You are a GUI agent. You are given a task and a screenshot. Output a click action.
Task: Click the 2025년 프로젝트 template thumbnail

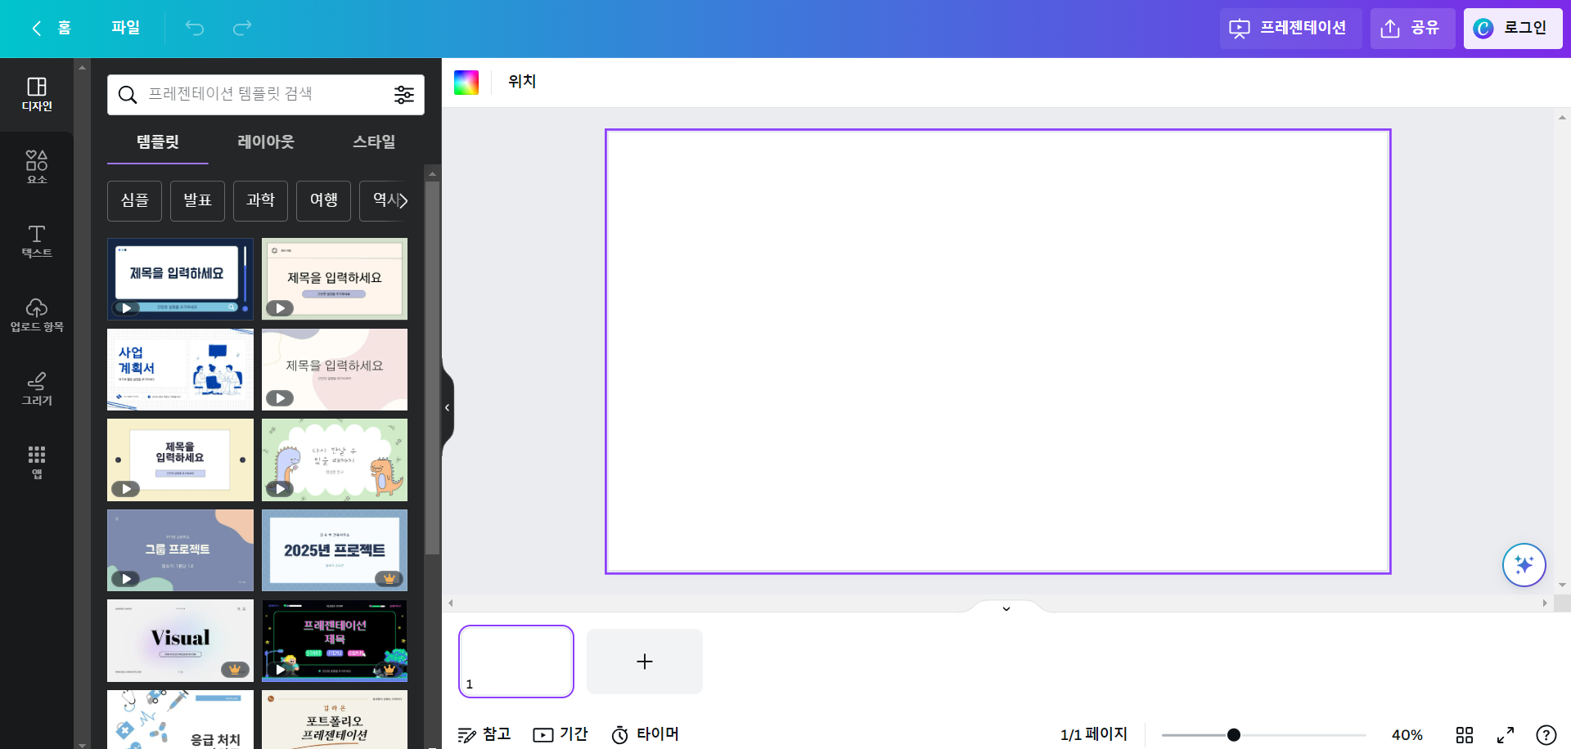[x=334, y=549]
